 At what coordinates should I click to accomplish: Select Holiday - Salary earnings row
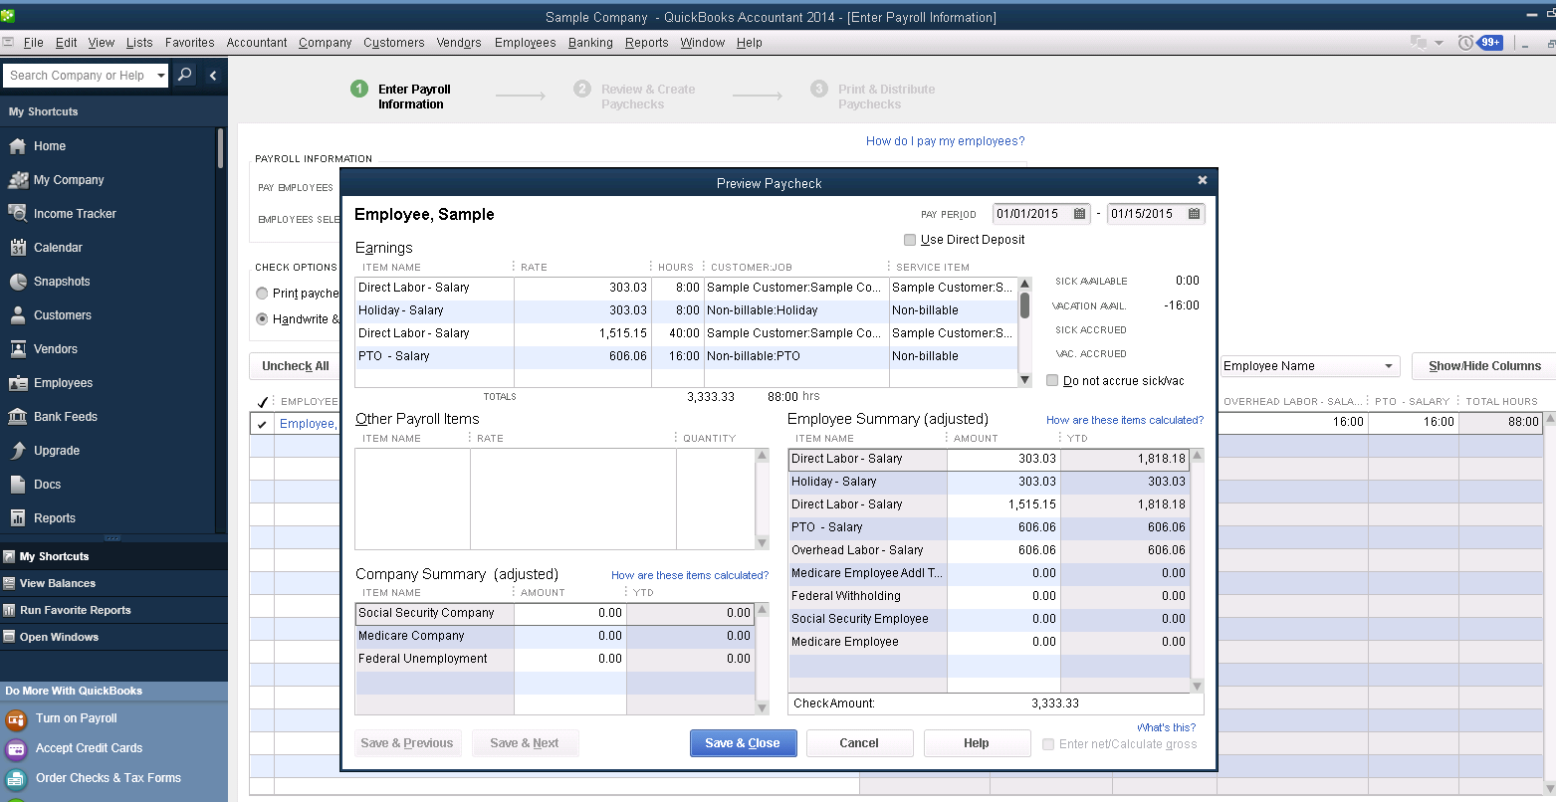pos(687,310)
